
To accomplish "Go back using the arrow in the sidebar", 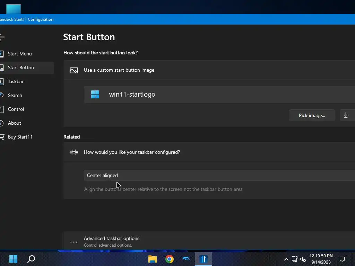I will (2, 37).
